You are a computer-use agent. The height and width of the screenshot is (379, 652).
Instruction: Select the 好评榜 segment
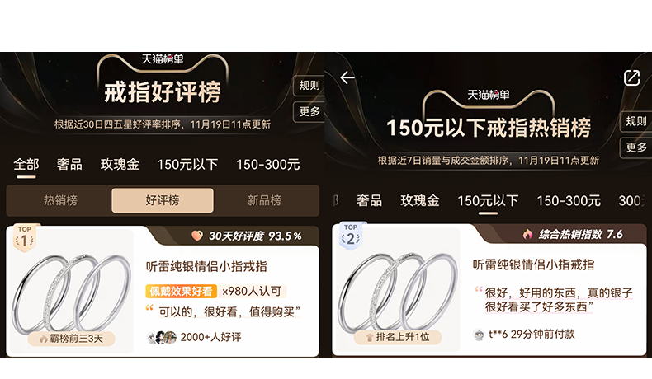(162, 200)
